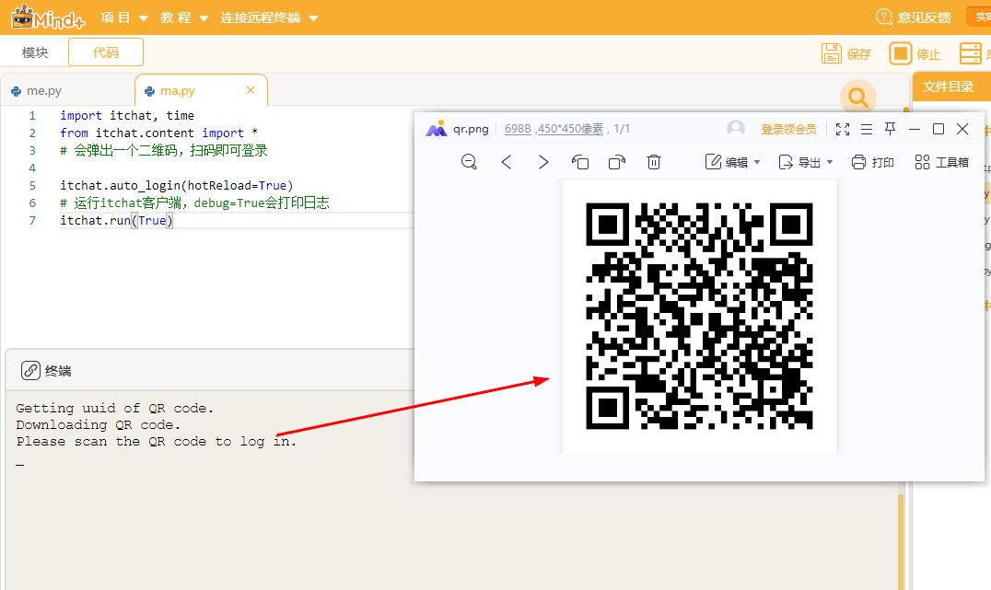Open the 工具箱 toolbox
This screenshot has width=991, height=590.
tap(941, 162)
